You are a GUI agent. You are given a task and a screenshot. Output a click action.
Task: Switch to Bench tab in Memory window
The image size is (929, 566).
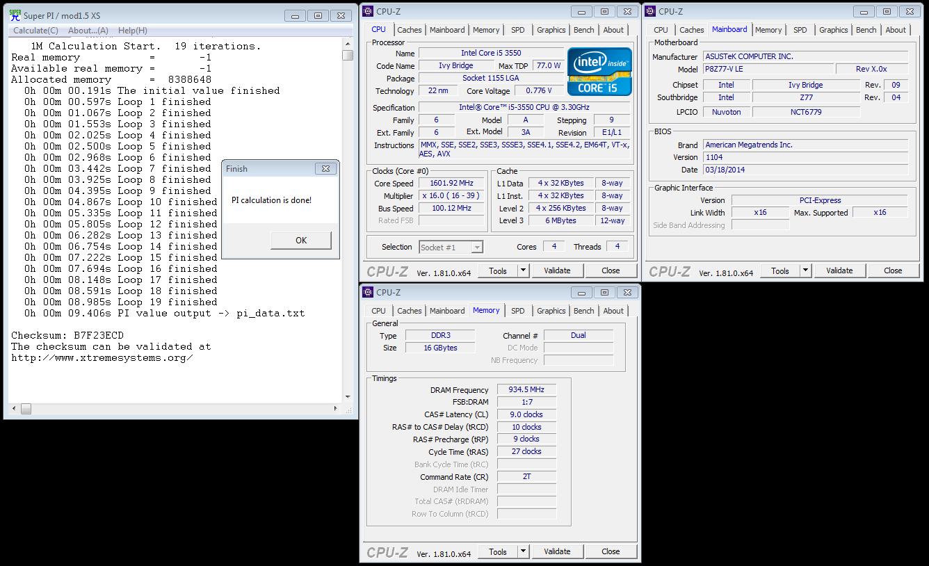(x=584, y=311)
